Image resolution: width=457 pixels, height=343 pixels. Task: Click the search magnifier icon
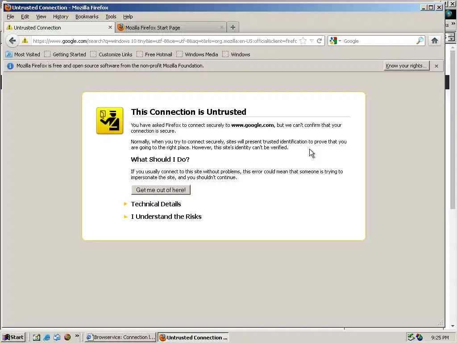click(x=420, y=41)
